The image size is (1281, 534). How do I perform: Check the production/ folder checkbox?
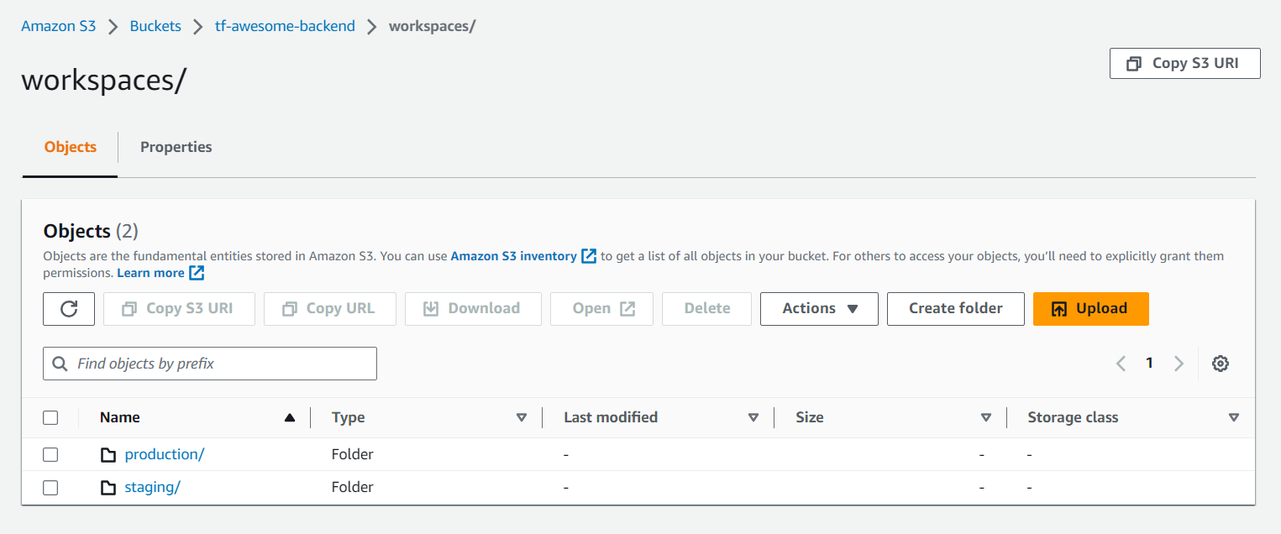[50, 454]
